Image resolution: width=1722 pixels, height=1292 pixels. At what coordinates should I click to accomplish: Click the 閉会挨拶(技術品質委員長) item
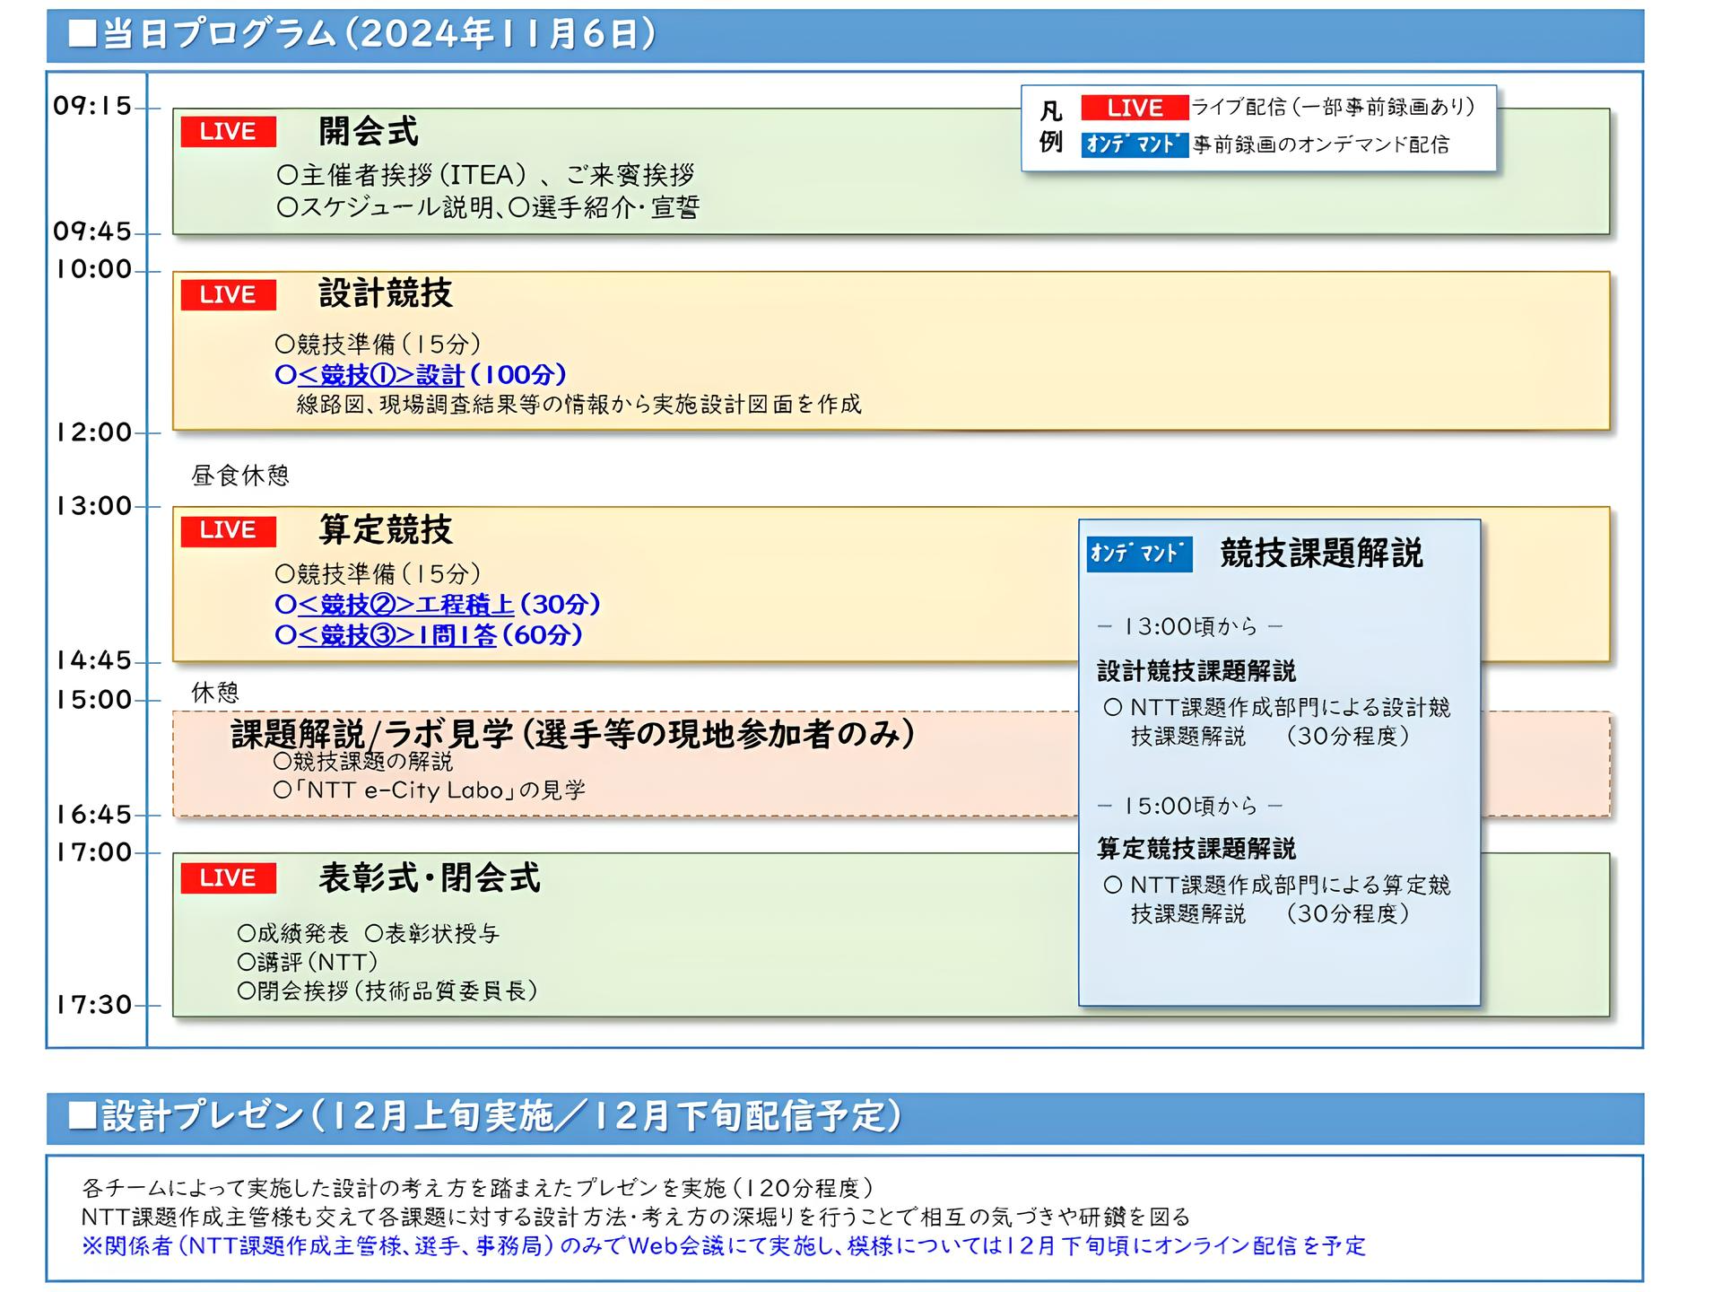(387, 991)
